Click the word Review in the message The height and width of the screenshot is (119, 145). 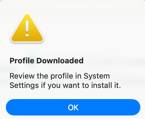tap(22, 76)
